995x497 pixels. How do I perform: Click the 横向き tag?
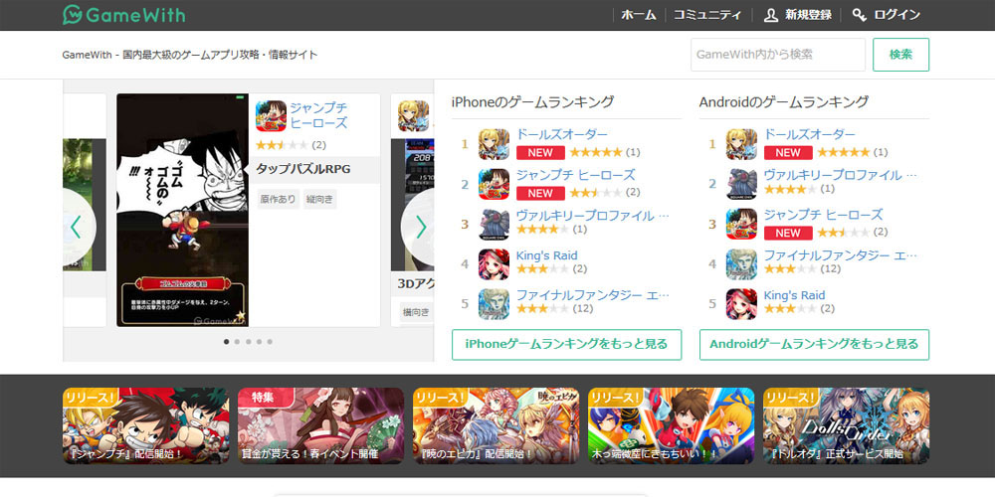[416, 312]
